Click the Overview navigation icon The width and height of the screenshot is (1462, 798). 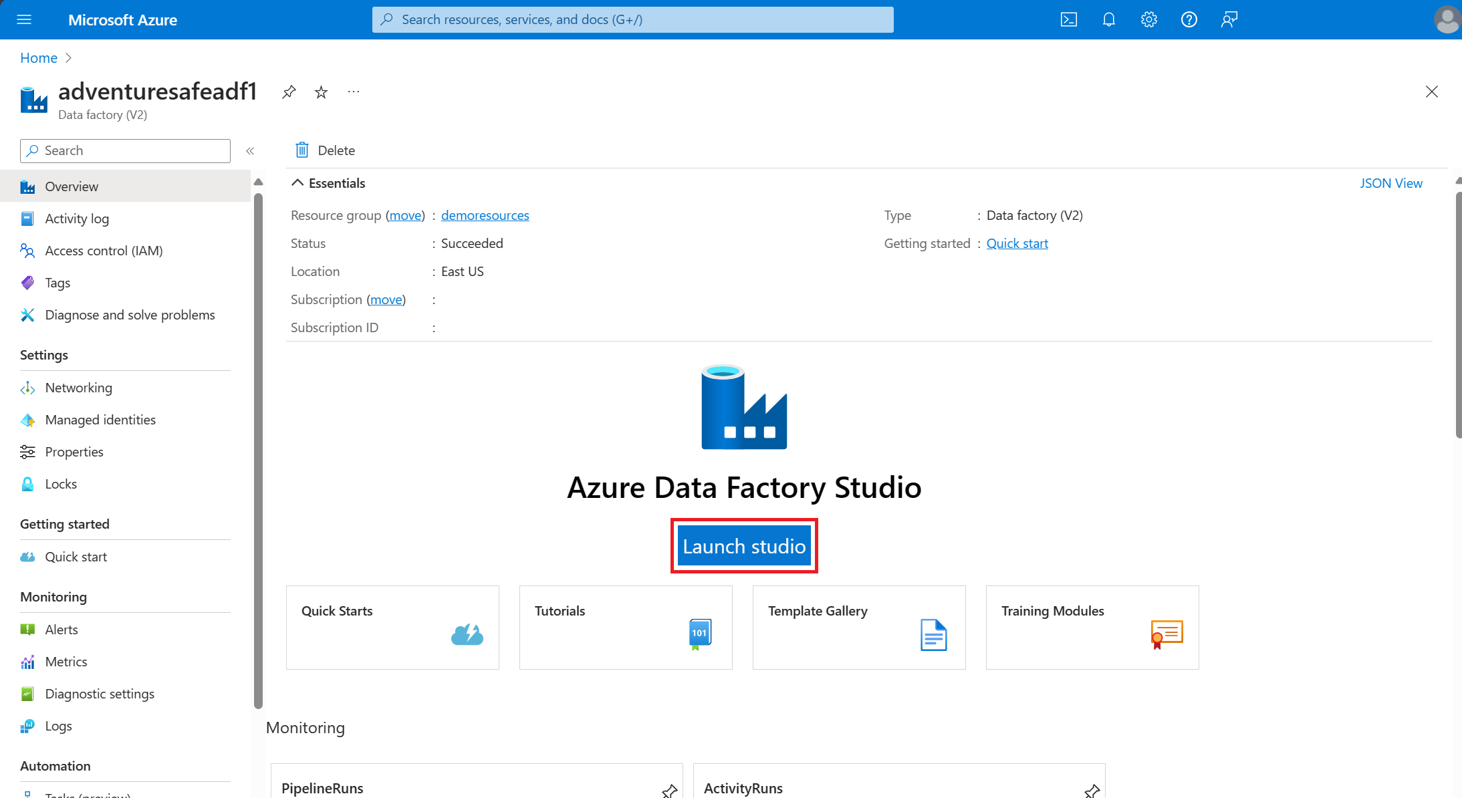click(27, 186)
